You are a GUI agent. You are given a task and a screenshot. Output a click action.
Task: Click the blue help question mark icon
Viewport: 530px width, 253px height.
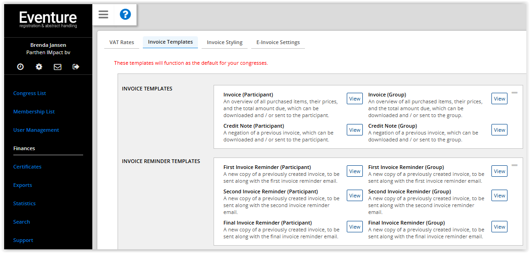(125, 15)
